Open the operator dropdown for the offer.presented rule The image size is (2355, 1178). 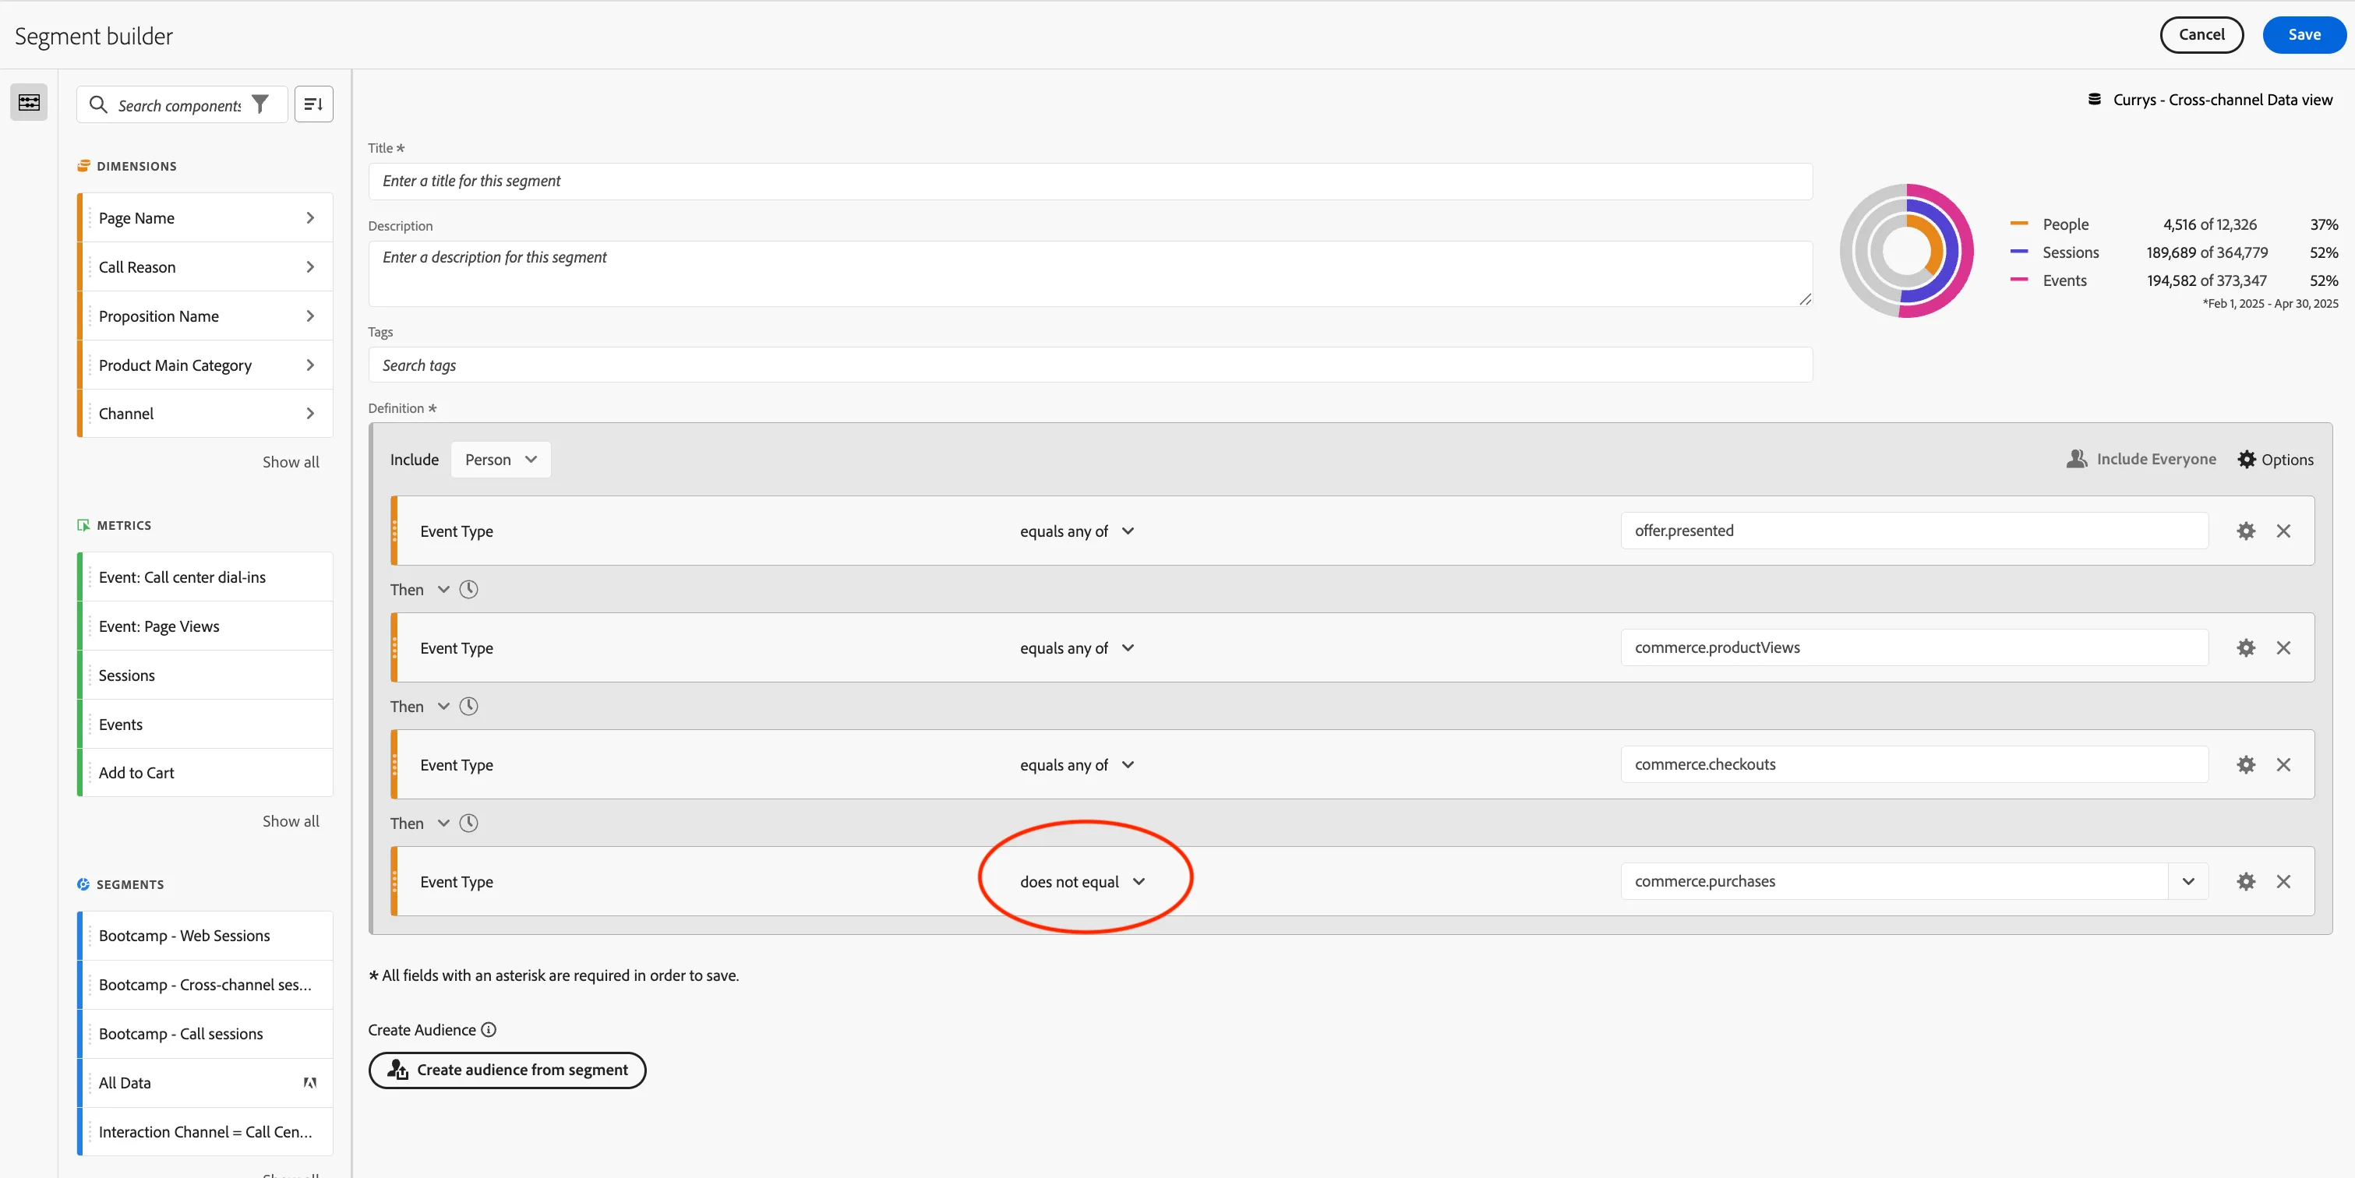click(1077, 531)
